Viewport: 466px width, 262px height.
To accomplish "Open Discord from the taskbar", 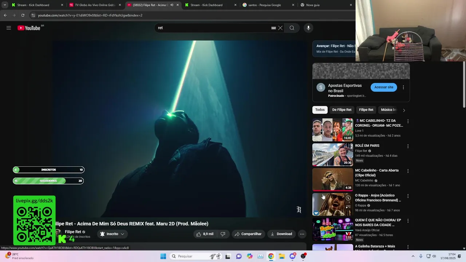I will [292, 256].
